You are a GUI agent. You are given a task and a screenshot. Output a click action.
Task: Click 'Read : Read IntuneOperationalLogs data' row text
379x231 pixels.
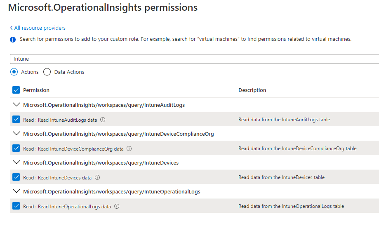coord(67,207)
